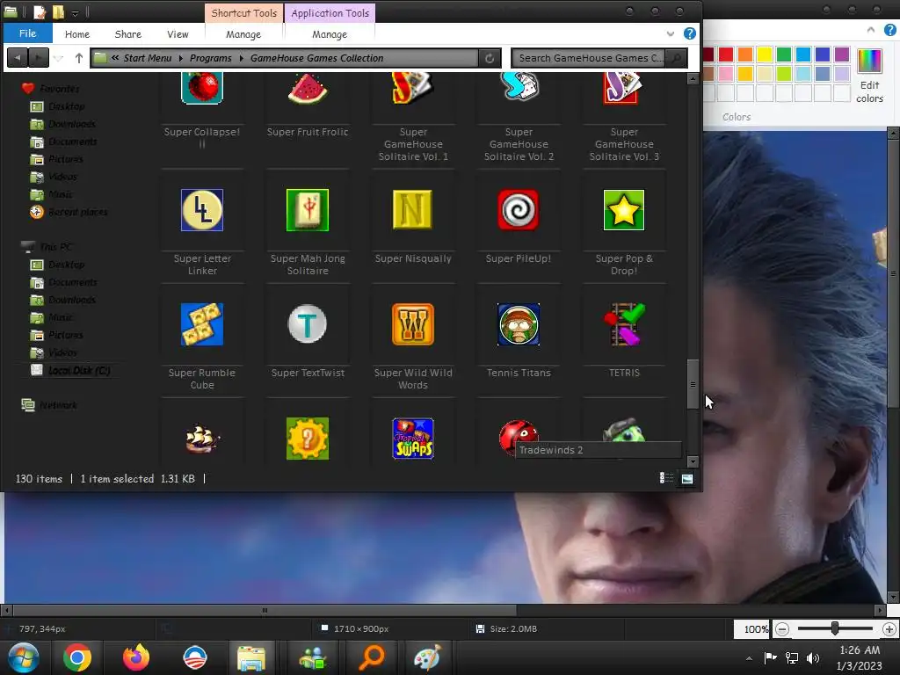Viewport: 900px width, 675px height.
Task: Expand Programs breadcrumb arrow
Action: (x=241, y=58)
